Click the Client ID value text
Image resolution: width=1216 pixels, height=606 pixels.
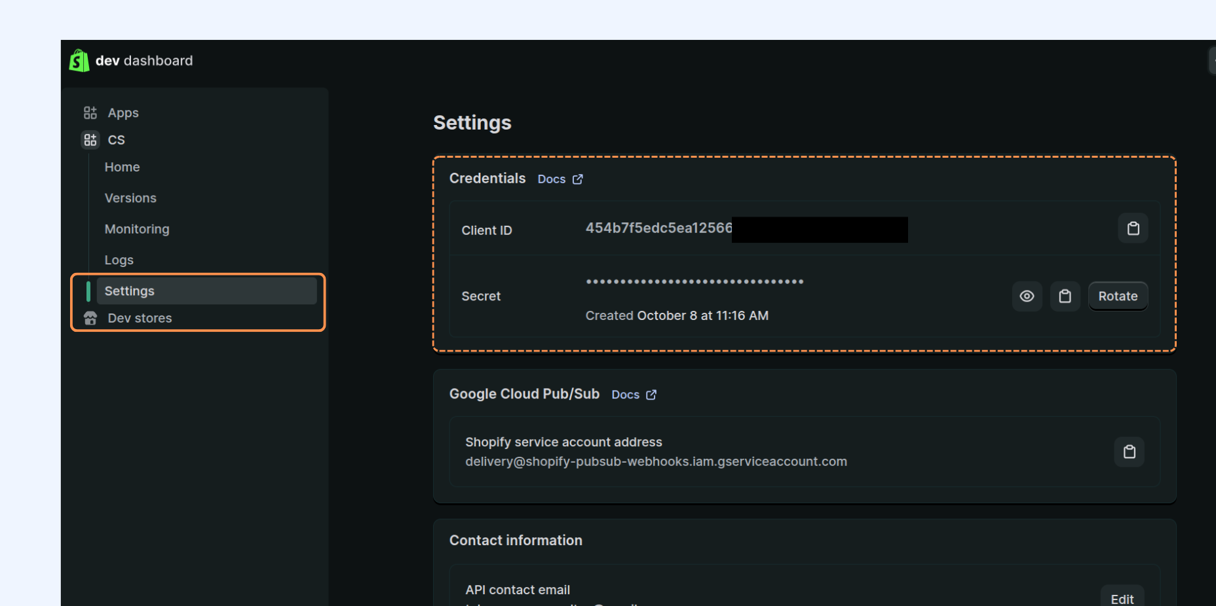click(x=658, y=228)
